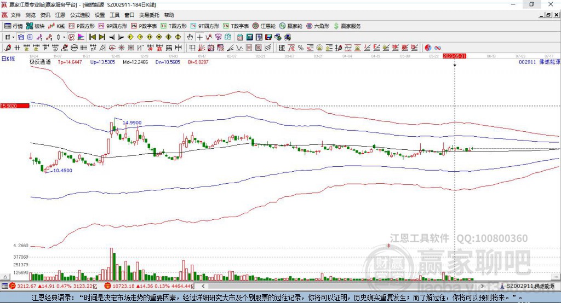The height and width of the screenshot is (303, 561).
Task: Open the T四方形 time square
Action: coord(174,26)
